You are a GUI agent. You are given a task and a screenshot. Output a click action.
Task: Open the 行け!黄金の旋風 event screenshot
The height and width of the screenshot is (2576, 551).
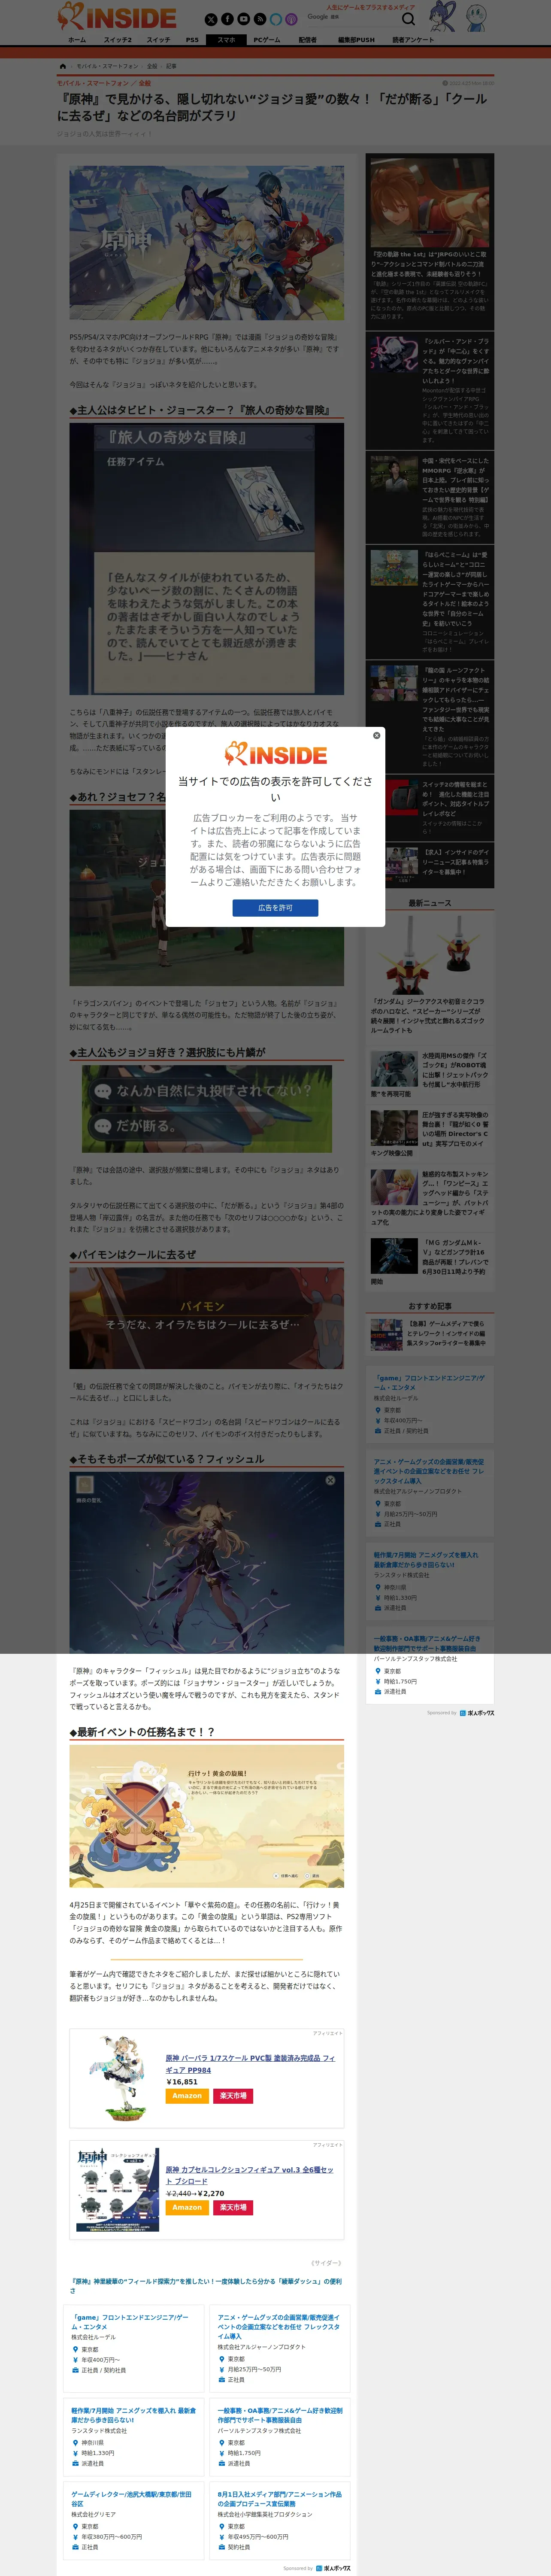pos(207,1816)
